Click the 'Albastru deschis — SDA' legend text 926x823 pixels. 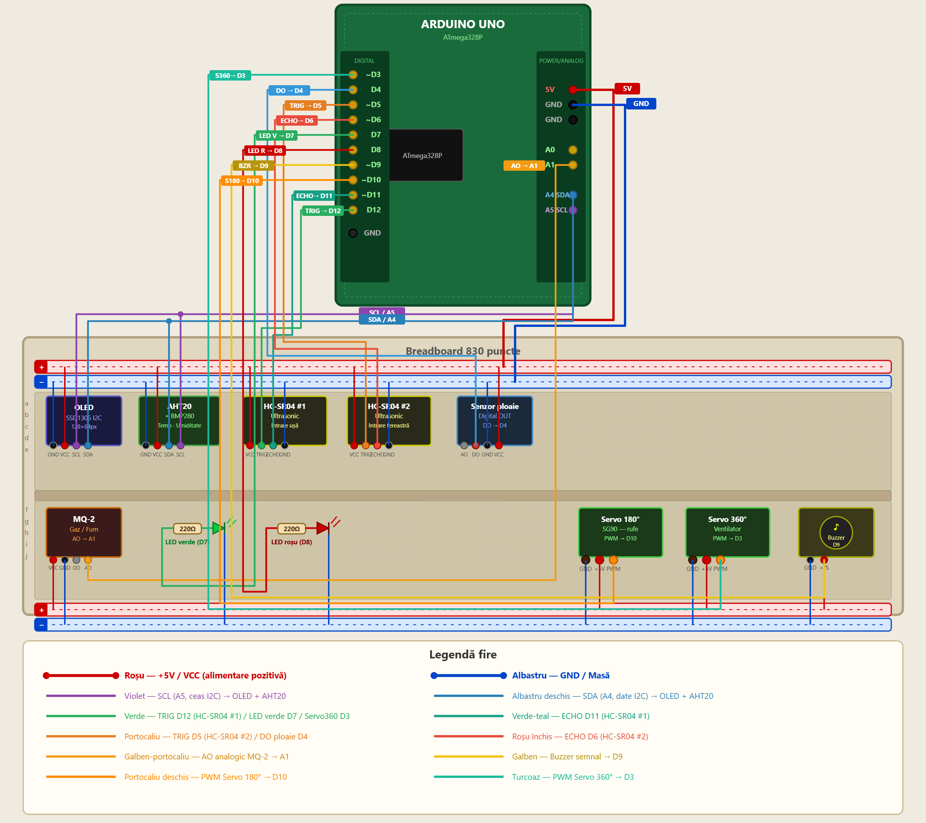612,696
